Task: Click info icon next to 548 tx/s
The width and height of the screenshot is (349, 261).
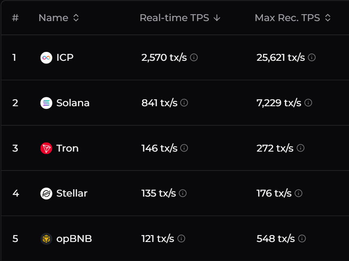Action: click(x=302, y=239)
